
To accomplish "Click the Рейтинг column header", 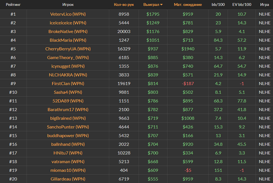I will tap(13, 5).
